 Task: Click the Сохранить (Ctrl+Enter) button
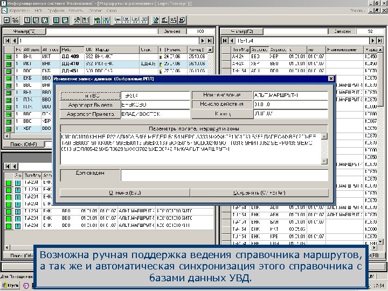tap(259, 193)
